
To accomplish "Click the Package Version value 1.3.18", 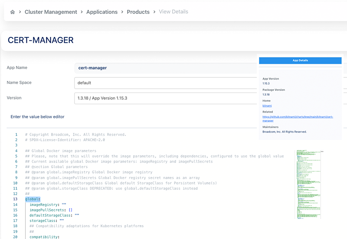I will [x=266, y=94].
